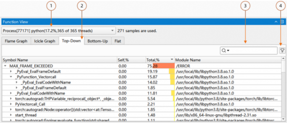Switch to the Flame Graph tab
The height and width of the screenshot is (123, 287).
pos(16,41)
